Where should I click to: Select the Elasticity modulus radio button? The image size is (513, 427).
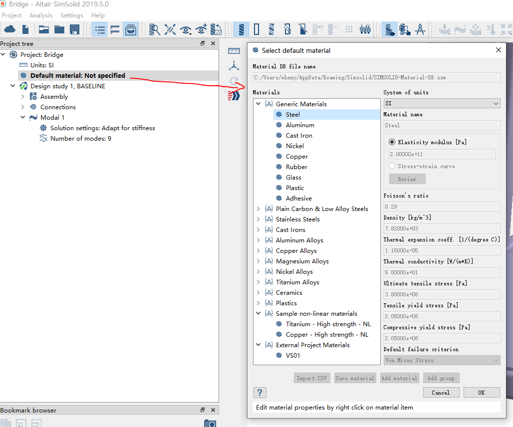[392, 142]
